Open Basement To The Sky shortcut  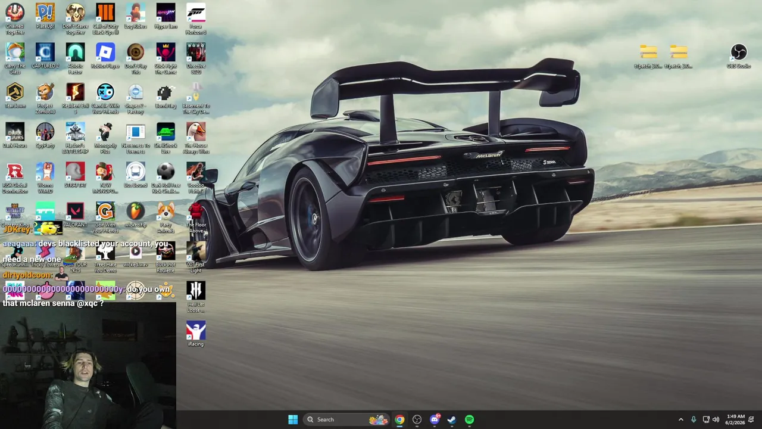[x=196, y=98]
